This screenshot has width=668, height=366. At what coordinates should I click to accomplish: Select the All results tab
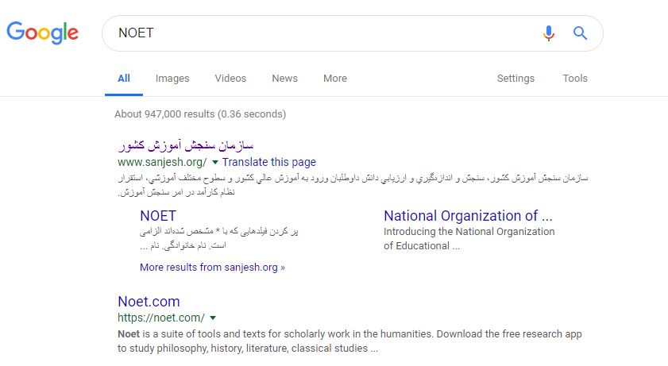pos(124,79)
